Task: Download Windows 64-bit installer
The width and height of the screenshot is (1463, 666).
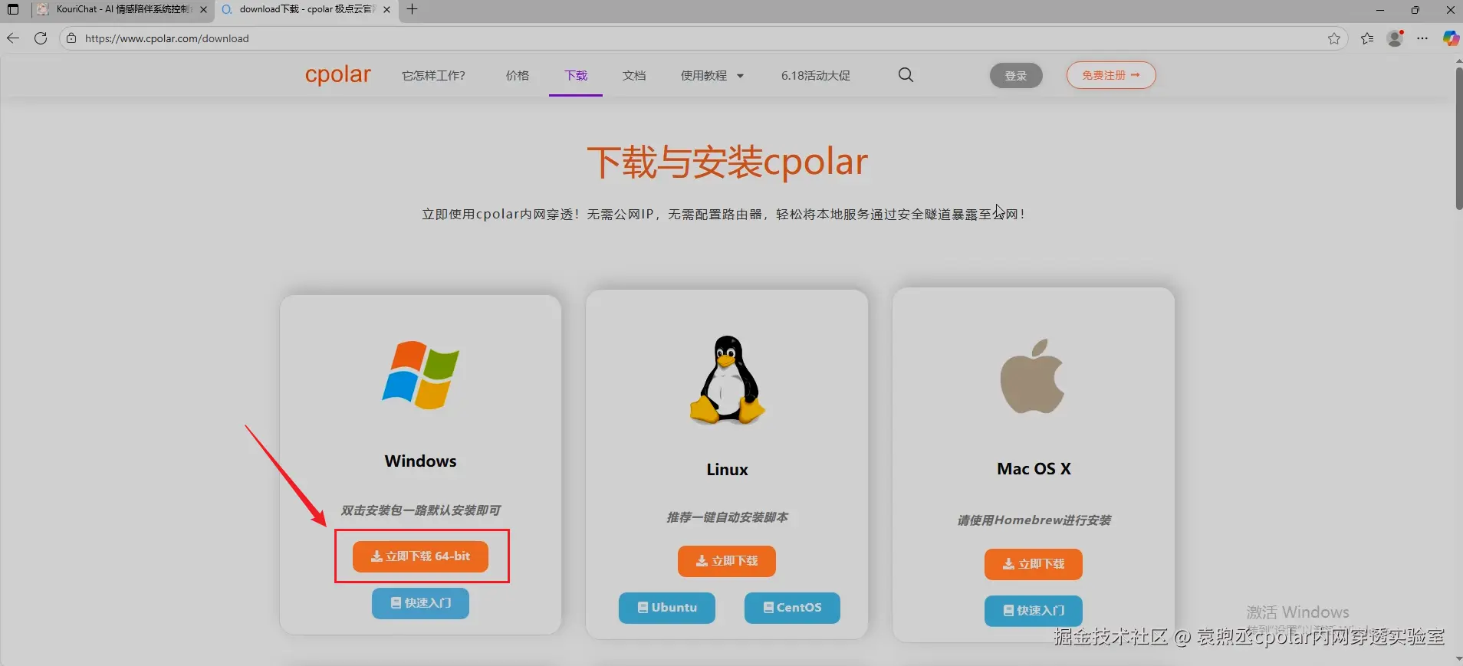Action: coord(420,556)
